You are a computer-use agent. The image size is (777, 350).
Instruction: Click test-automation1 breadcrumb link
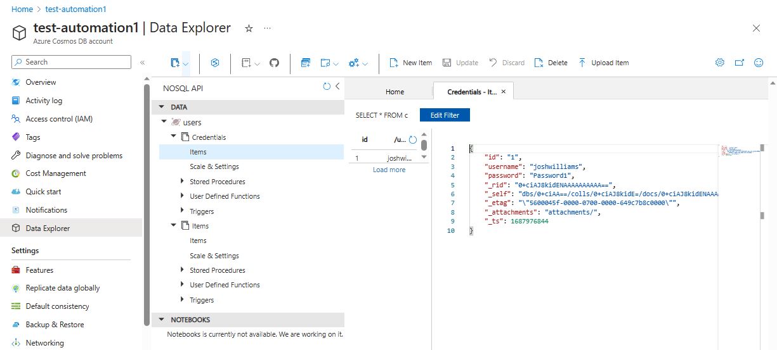76,9
